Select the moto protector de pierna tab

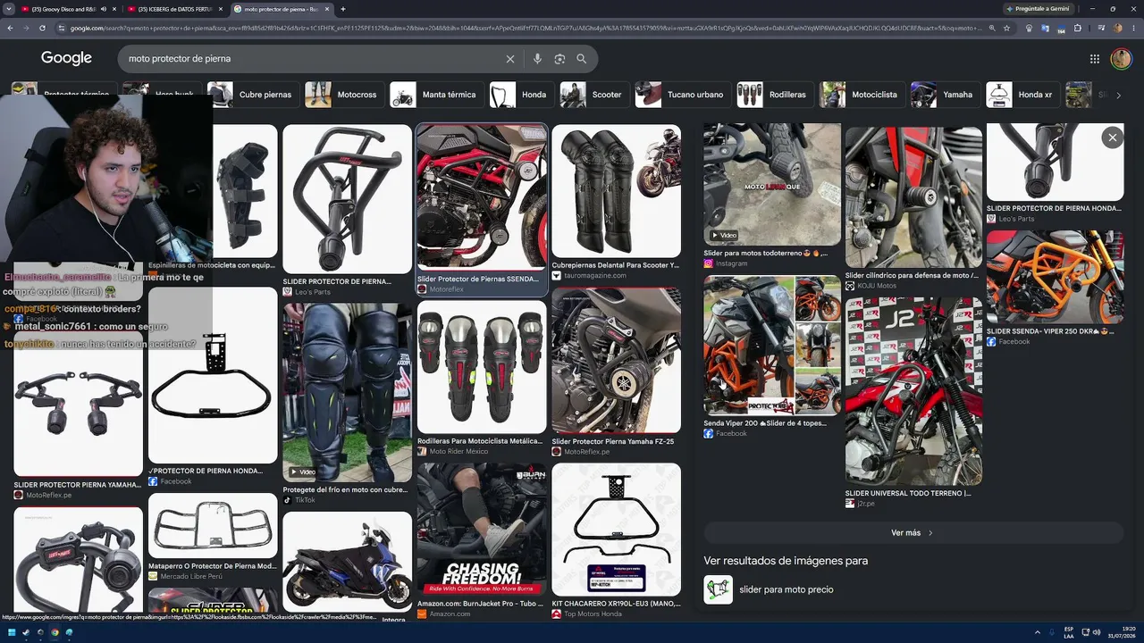click(282, 9)
